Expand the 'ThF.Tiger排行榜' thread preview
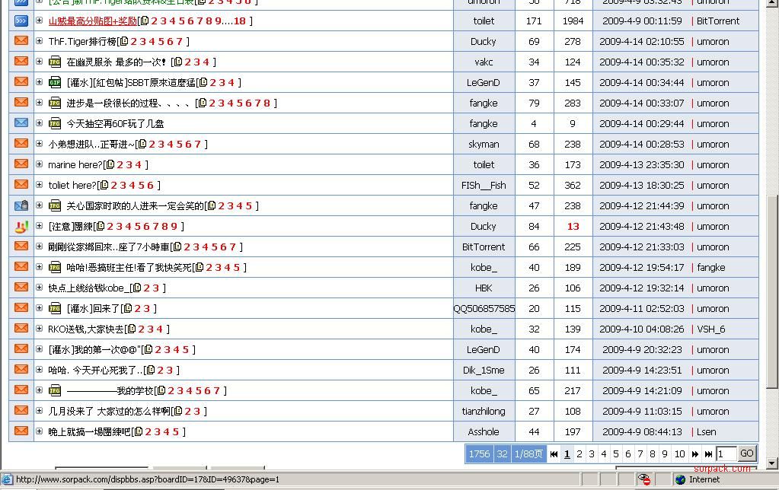Screen dimensions: 779x490 click(x=40, y=41)
